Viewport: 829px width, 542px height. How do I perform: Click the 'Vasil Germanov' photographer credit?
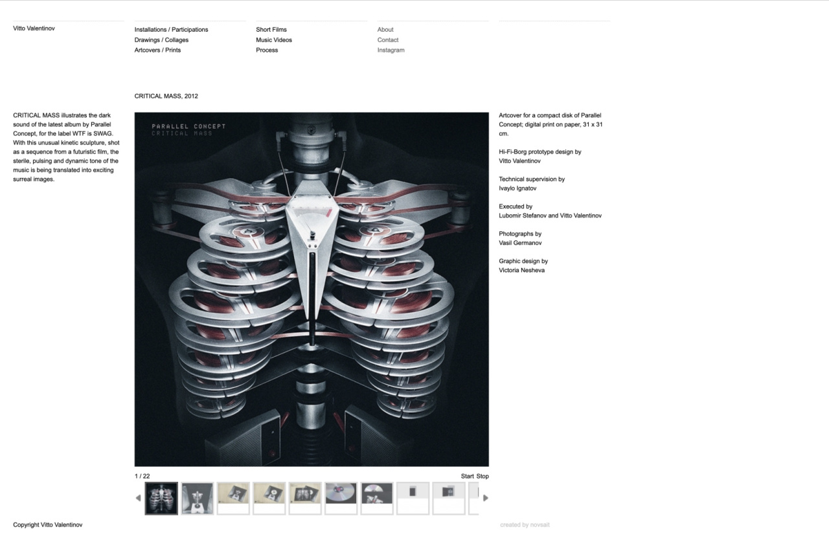[520, 243]
